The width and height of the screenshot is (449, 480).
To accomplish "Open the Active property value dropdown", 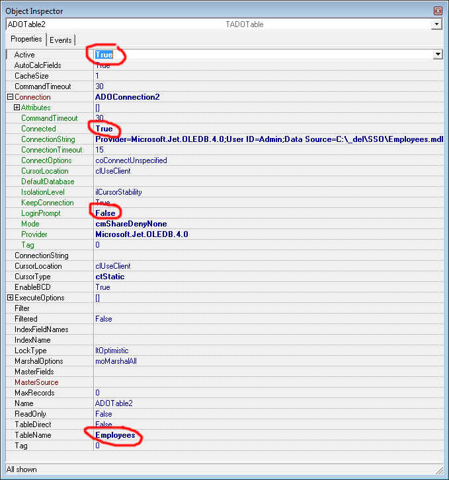I will [437, 55].
